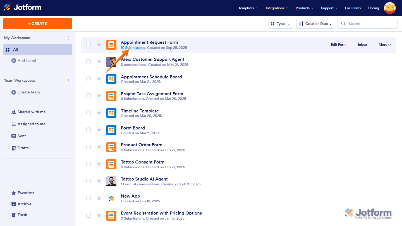The width and height of the screenshot is (402, 226).
Task: Open My Workspace options menu
Action: 68,38
